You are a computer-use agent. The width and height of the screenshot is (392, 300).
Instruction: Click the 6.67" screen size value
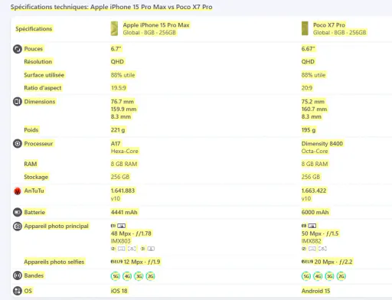tap(309, 49)
